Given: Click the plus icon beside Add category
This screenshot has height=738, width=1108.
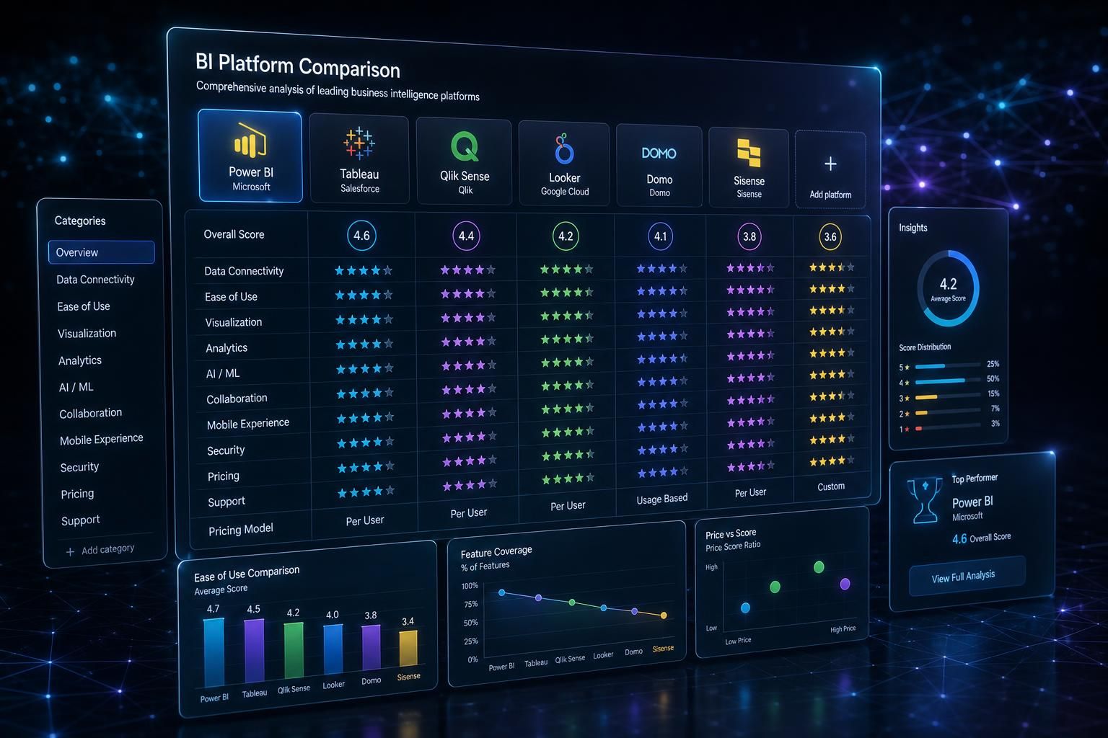Looking at the screenshot, I should (70, 551).
